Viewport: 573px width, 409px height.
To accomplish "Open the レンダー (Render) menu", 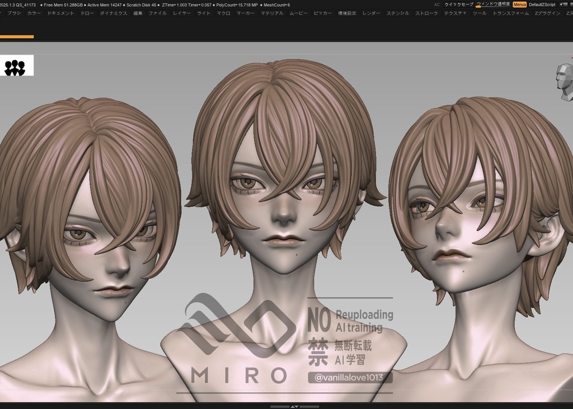I will [x=372, y=13].
